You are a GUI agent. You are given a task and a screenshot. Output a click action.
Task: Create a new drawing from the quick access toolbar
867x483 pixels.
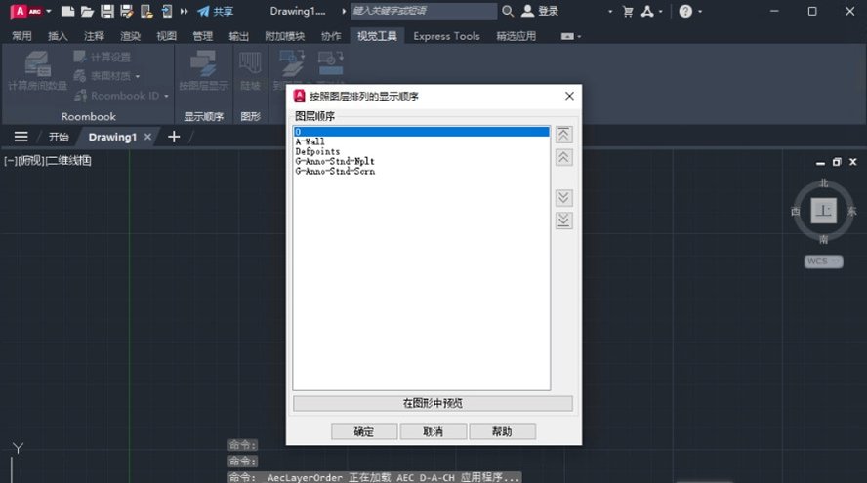[x=67, y=11]
